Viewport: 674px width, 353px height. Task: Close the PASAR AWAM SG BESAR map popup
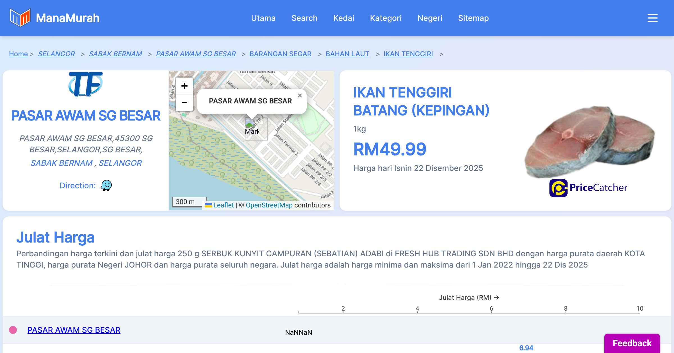tap(300, 96)
